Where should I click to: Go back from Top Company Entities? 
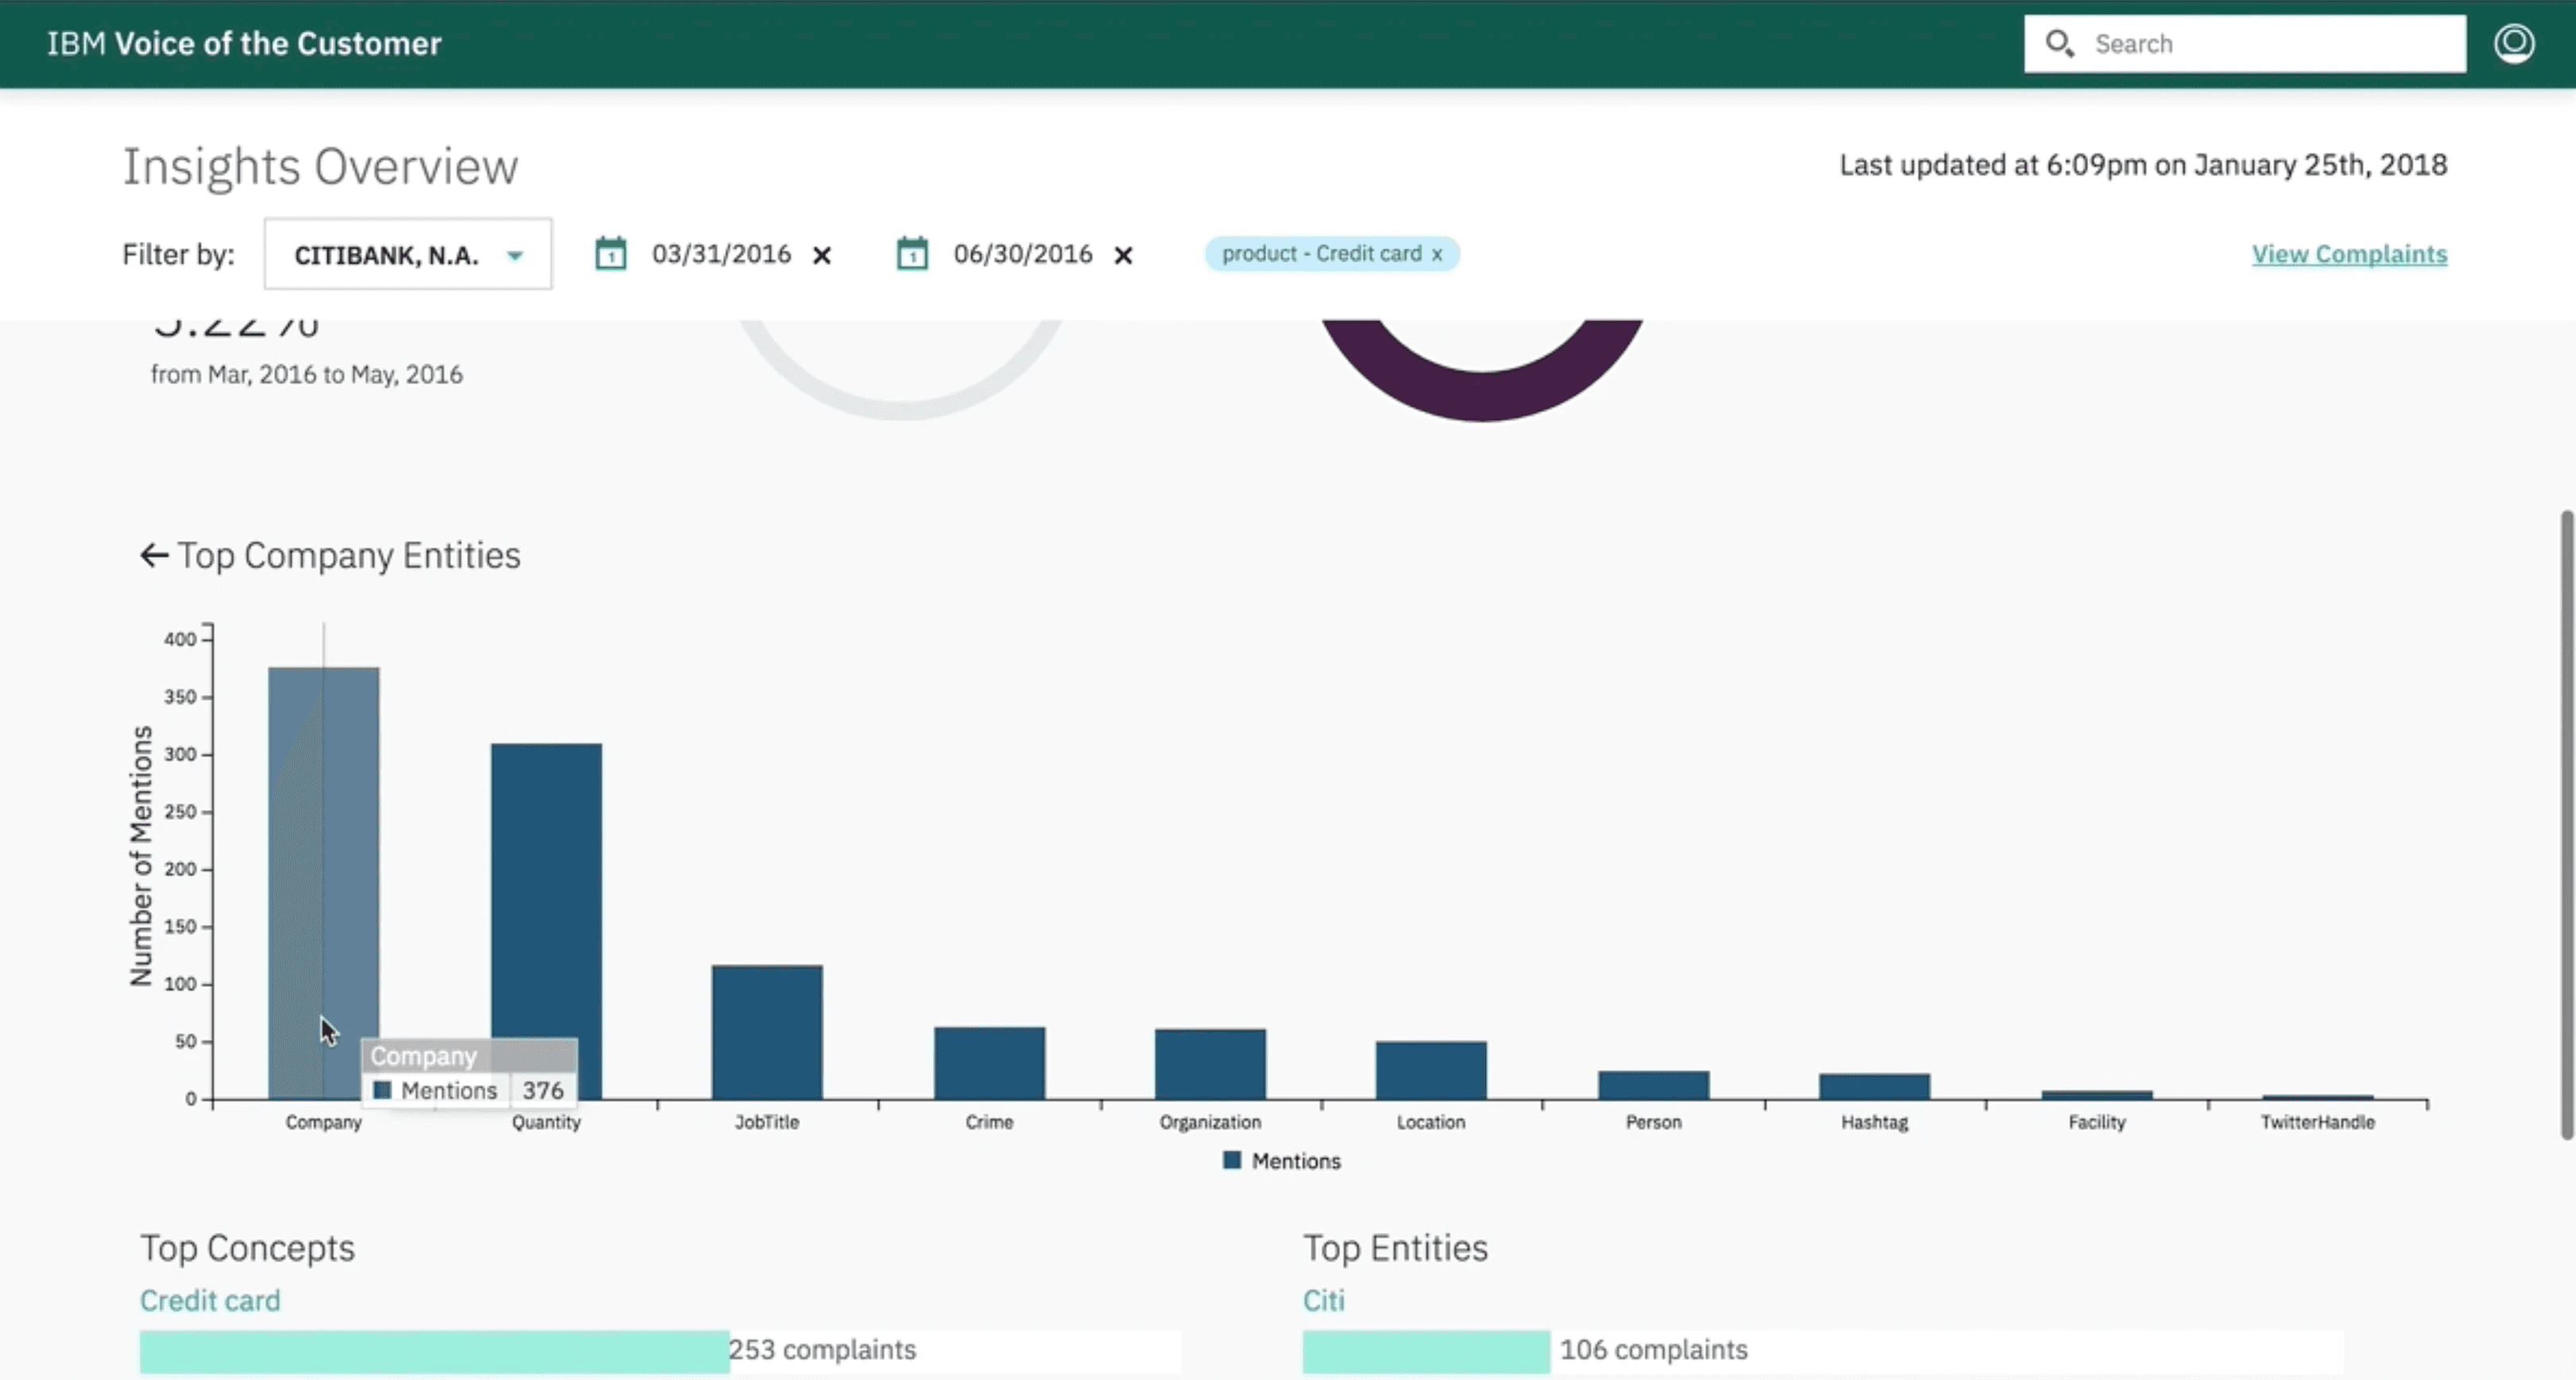(153, 555)
